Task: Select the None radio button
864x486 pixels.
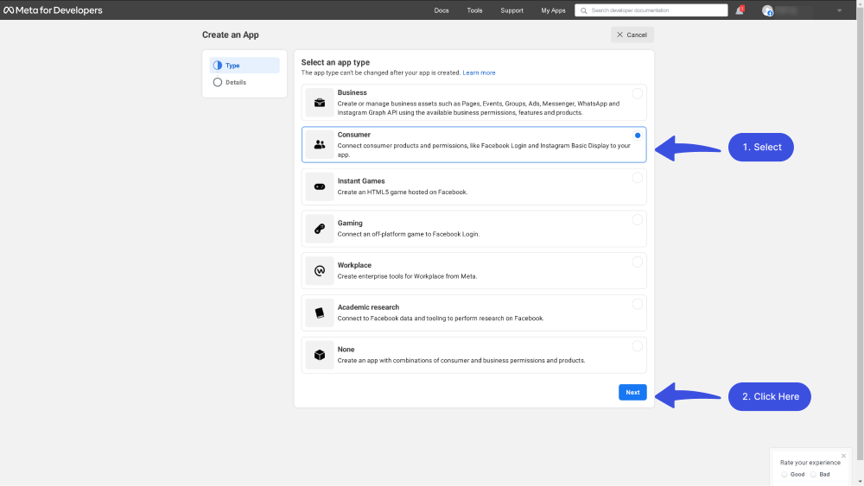Action: 637,346
